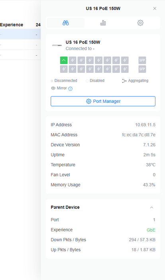Click the Mirror info icon

(71, 88)
